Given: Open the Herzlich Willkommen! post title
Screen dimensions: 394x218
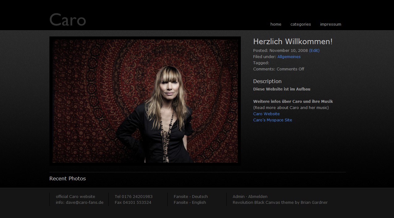Looking at the screenshot, I should tap(293, 42).
